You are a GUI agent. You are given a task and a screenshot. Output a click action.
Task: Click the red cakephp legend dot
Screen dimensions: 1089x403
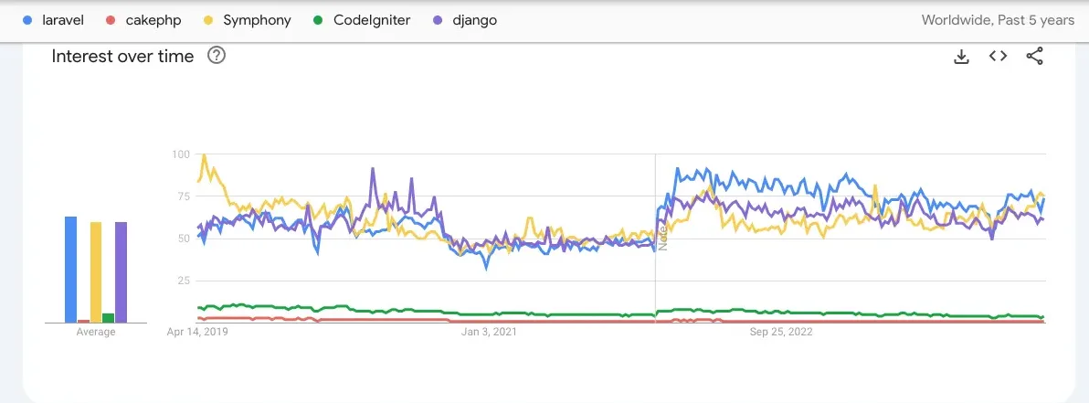coord(111,20)
